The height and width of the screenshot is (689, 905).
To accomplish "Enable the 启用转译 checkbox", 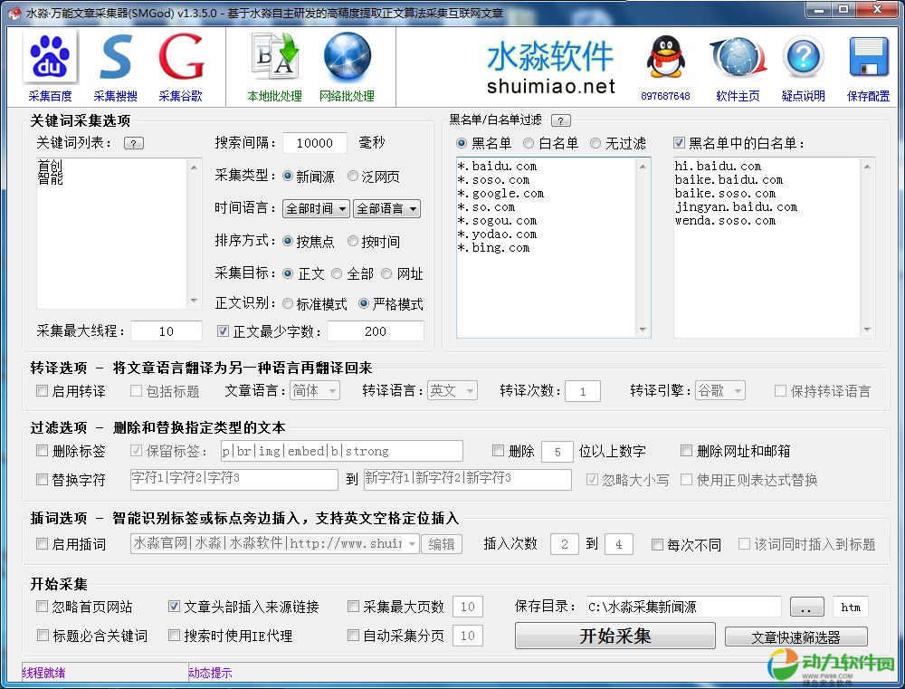I will 43,391.
